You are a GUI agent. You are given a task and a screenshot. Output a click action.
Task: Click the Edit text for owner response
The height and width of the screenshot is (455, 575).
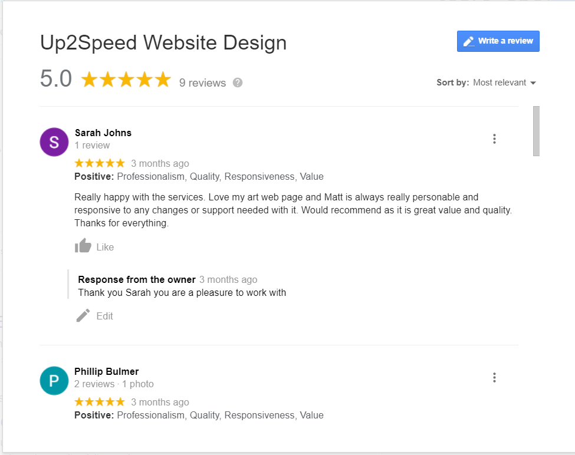(104, 316)
